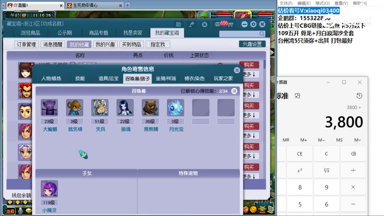Viewport: 384px width, 216px height.
Task: Expand 更多 under the first 购买 button
Action: (249, 74)
